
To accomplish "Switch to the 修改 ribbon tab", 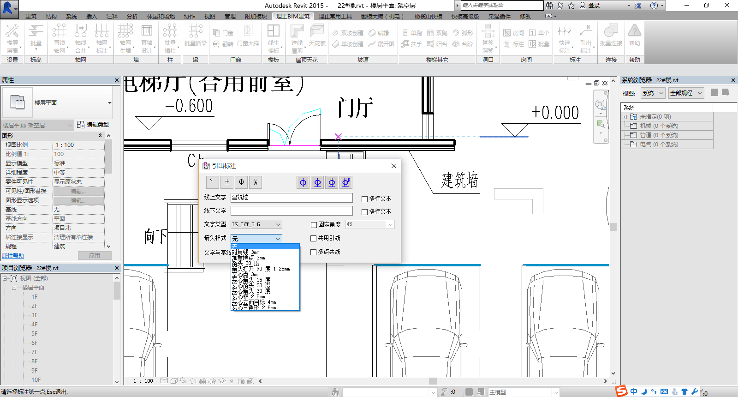I will (x=525, y=16).
